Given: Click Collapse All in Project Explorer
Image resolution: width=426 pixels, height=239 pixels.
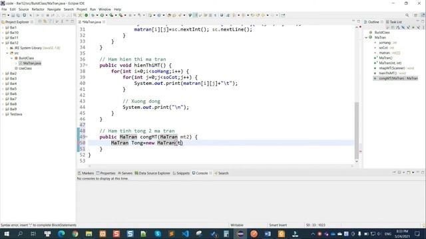Looking at the screenshot, I should click(40, 22).
